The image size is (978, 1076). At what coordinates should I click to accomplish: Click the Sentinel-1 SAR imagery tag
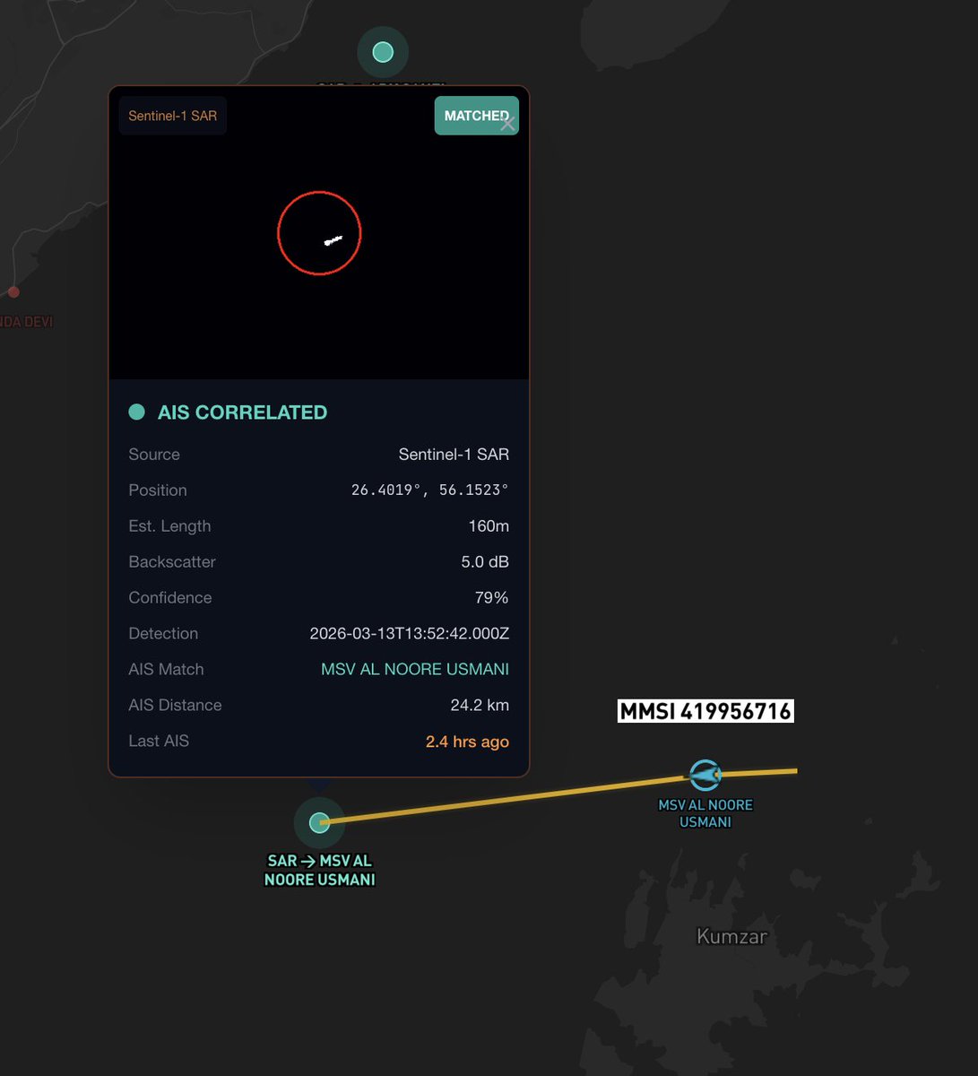coord(172,116)
